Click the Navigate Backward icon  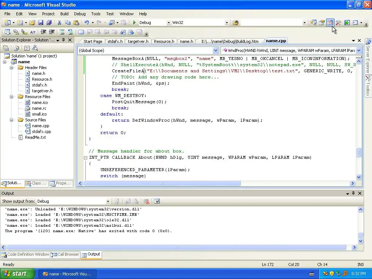click(112, 23)
